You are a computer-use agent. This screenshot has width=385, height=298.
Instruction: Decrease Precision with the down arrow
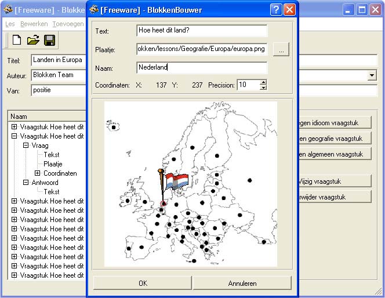pyautogui.click(x=263, y=88)
